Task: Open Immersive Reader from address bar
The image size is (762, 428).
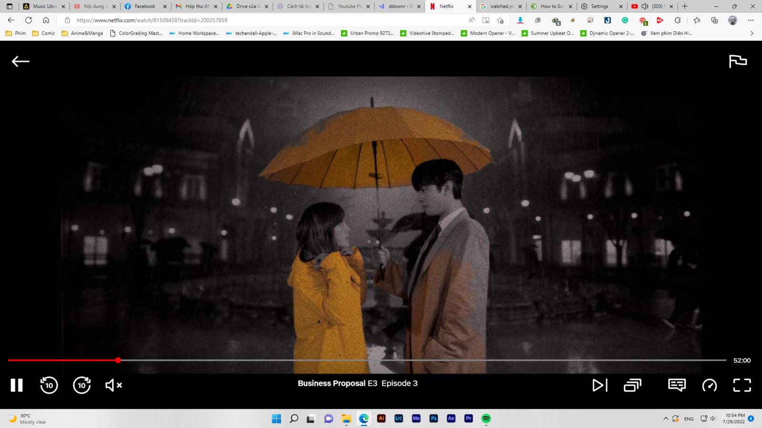Action: (x=486, y=20)
